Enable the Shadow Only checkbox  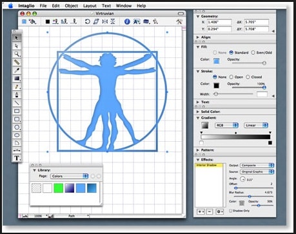(x=230, y=211)
